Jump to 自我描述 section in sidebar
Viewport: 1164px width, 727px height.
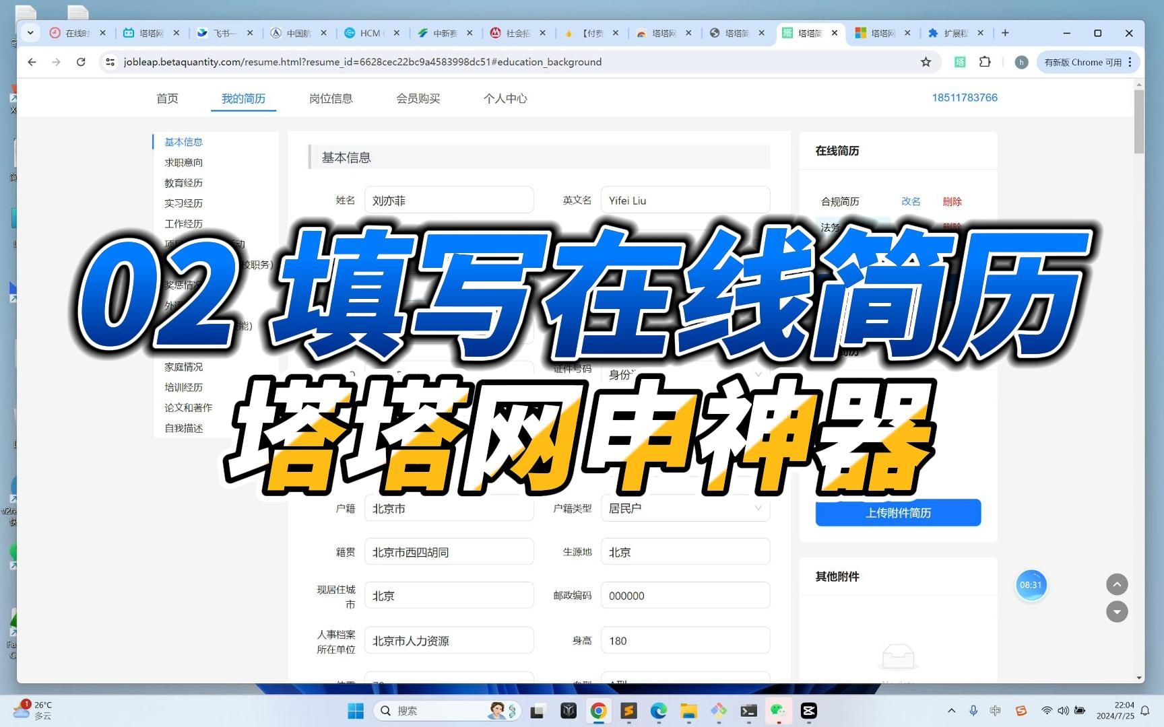183,428
